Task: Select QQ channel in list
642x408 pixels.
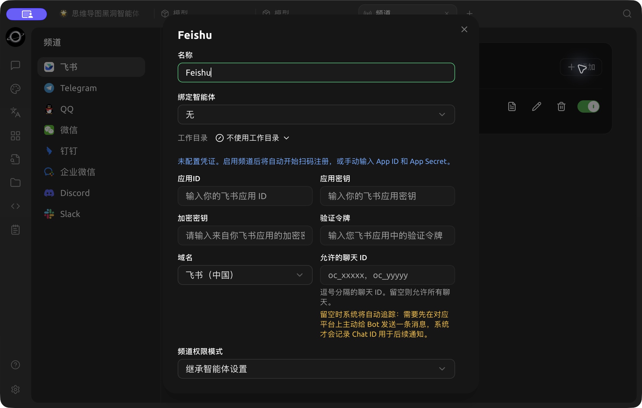Action: pyautogui.click(x=91, y=109)
